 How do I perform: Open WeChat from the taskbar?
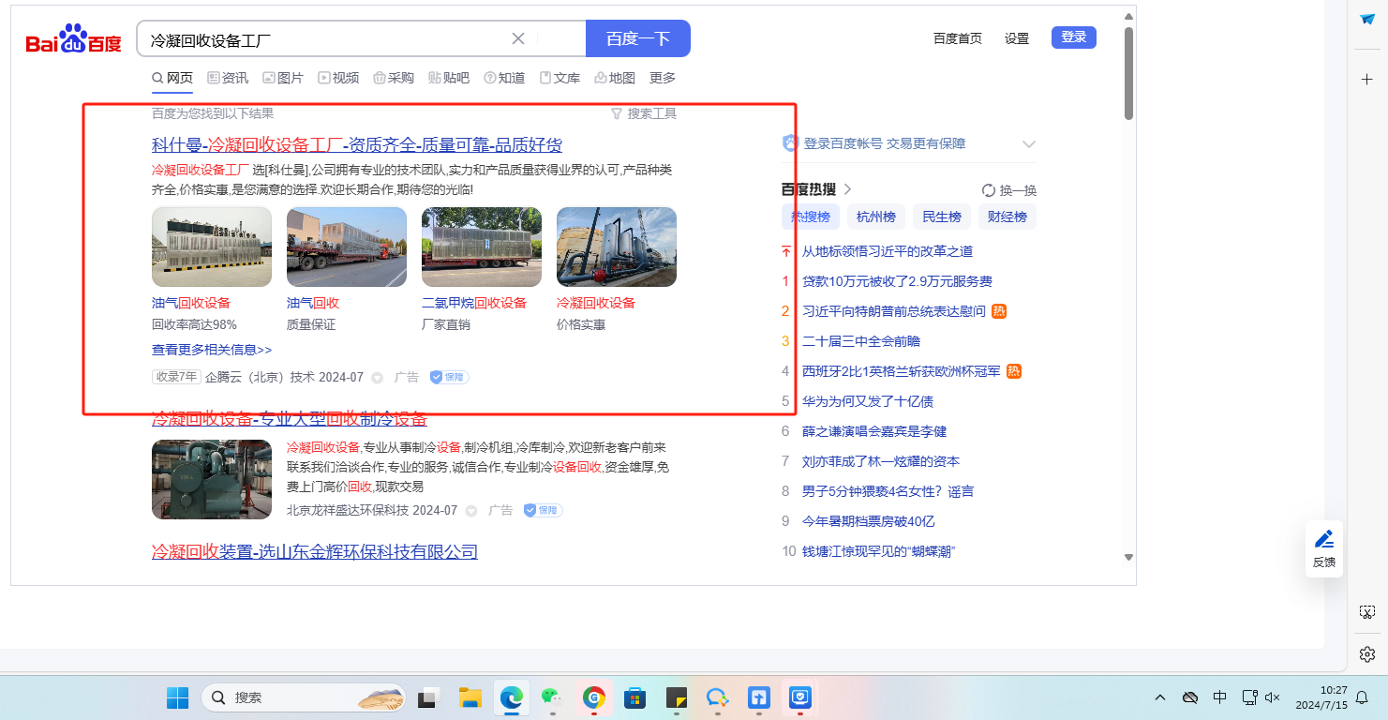(x=553, y=697)
